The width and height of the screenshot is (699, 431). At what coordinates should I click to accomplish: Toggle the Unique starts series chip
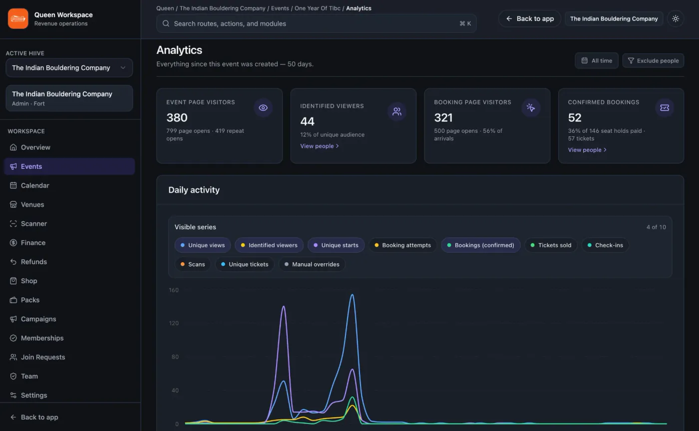click(x=336, y=245)
